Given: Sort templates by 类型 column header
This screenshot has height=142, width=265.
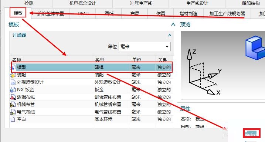Looking at the screenshot, I should tap(111, 60).
